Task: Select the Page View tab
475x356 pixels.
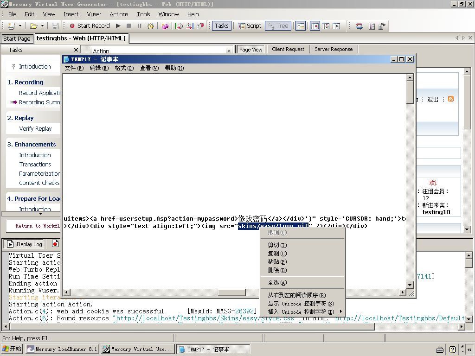Action: (x=250, y=49)
